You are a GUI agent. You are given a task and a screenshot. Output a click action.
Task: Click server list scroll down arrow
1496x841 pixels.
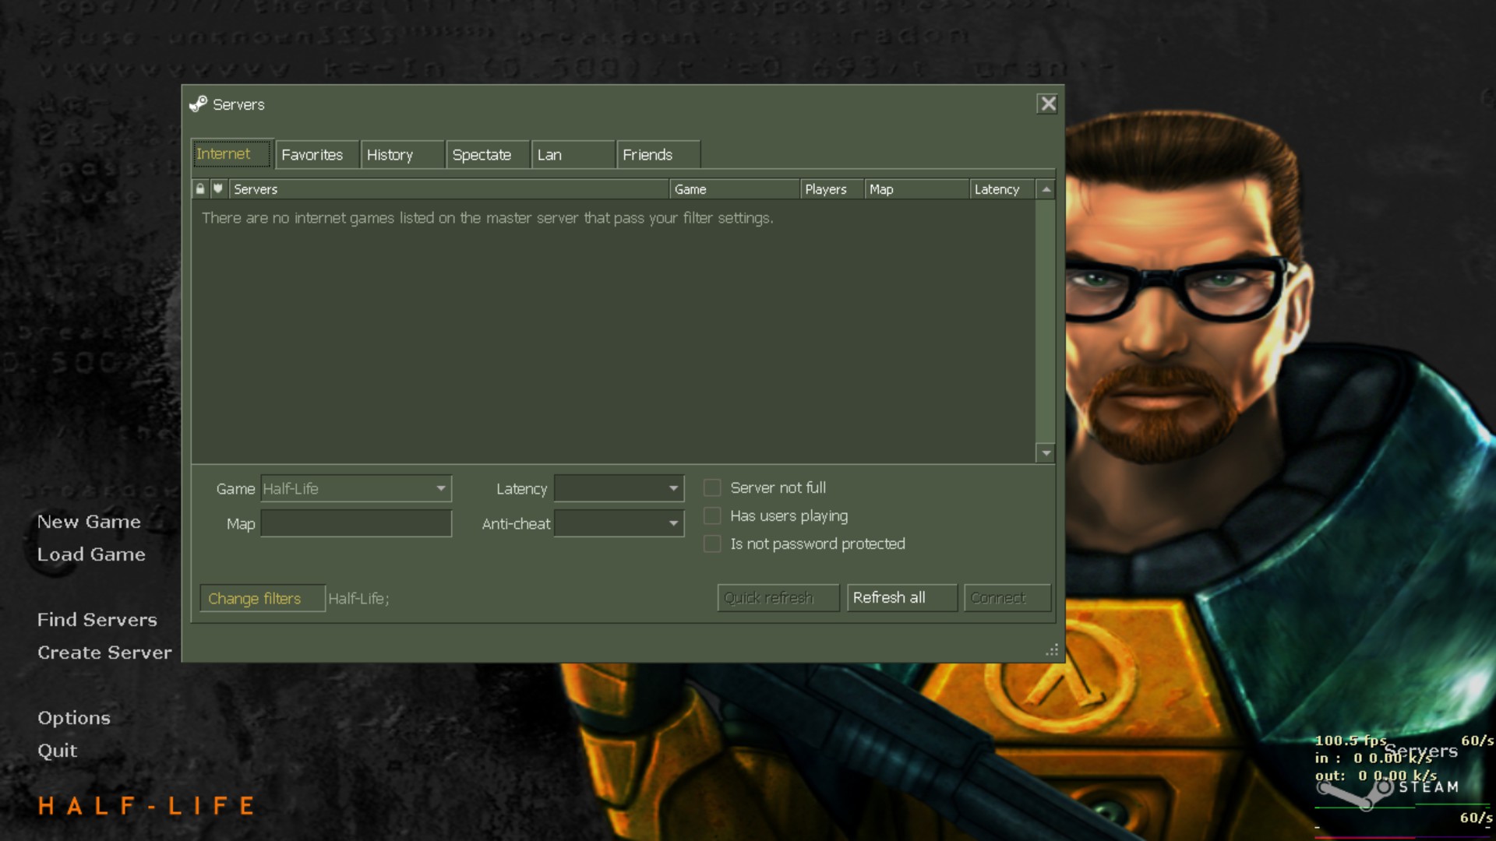click(x=1046, y=453)
